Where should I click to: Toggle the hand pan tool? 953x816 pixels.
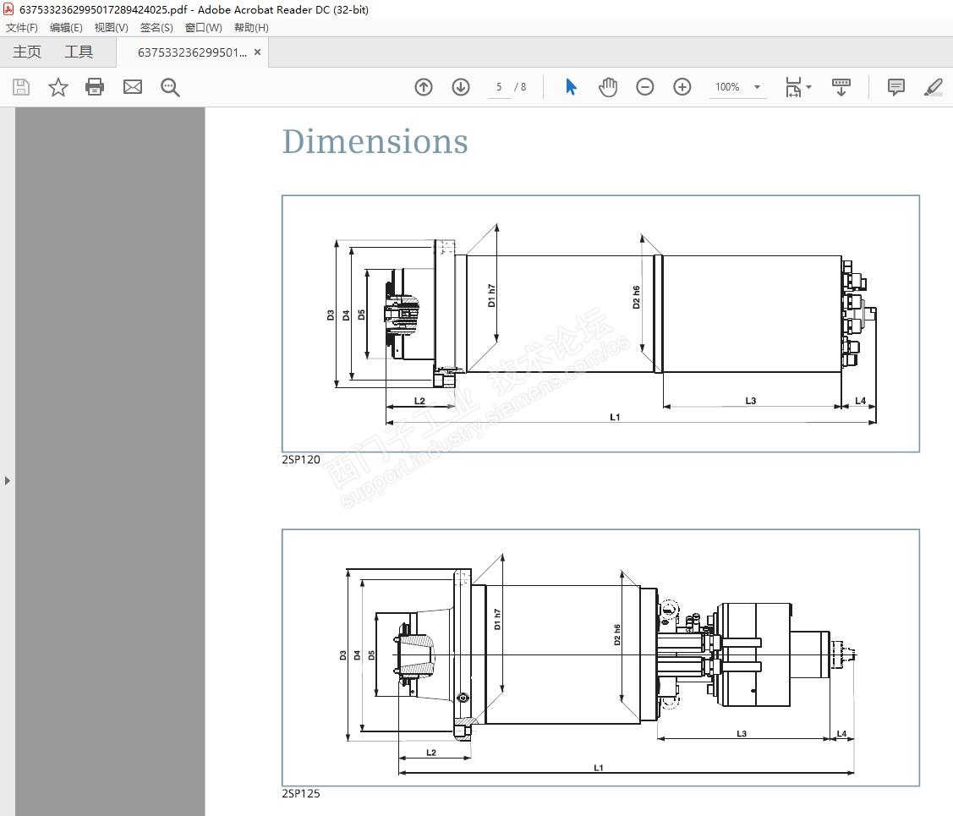point(608,87)
